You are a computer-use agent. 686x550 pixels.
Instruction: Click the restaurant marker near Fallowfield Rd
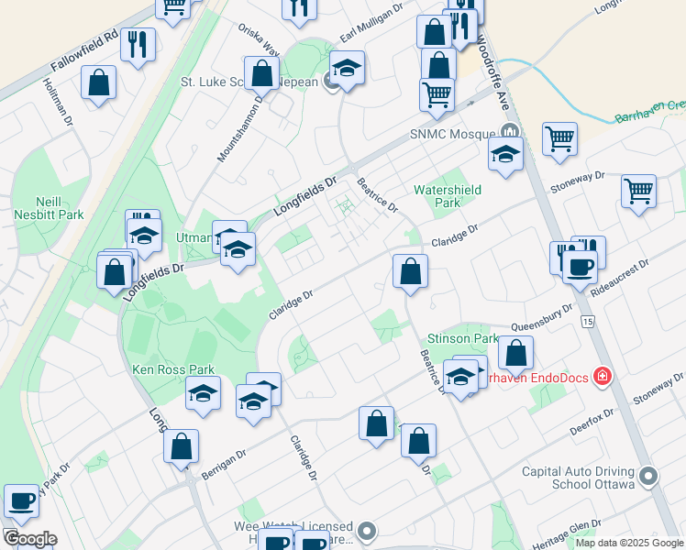[x=138, y=45]
